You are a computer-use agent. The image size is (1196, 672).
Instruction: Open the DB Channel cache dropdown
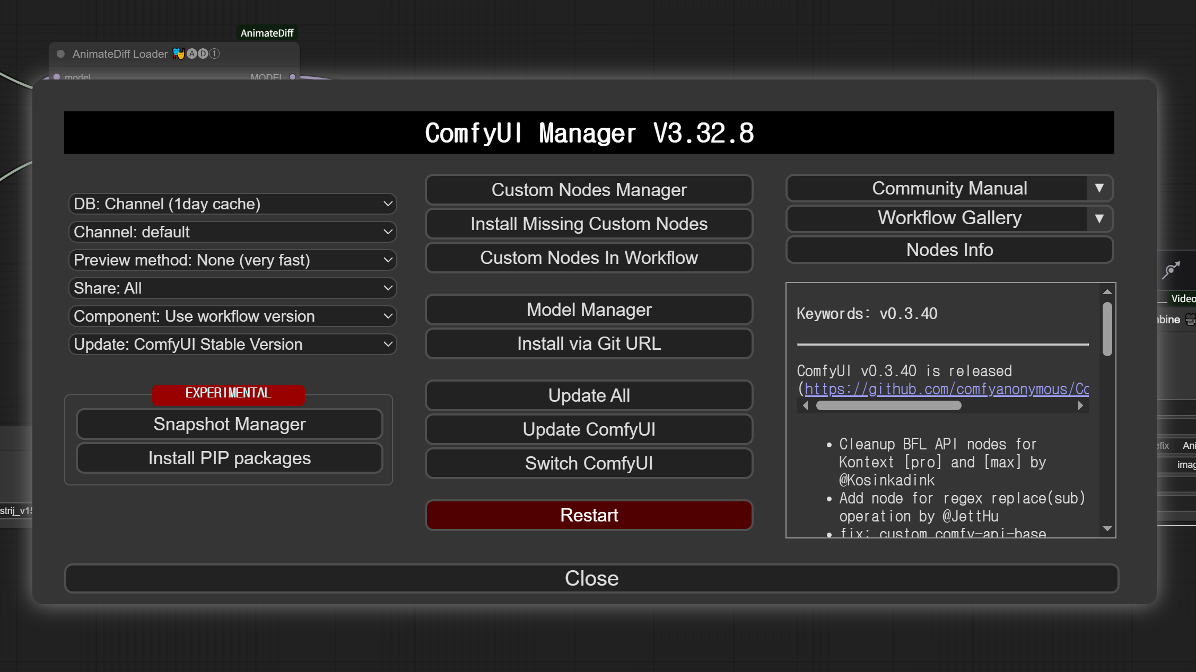pos(232,204)
